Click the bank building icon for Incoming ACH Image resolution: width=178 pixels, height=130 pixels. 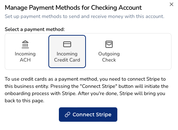click(25, 44)
